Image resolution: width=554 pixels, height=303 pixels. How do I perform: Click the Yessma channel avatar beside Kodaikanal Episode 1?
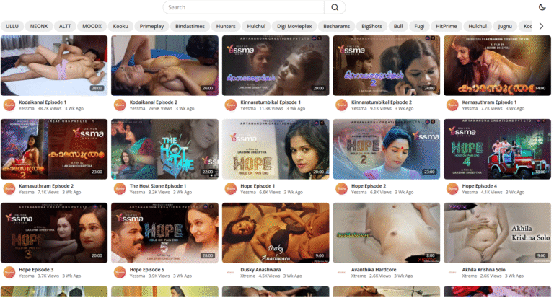[9, 105]
